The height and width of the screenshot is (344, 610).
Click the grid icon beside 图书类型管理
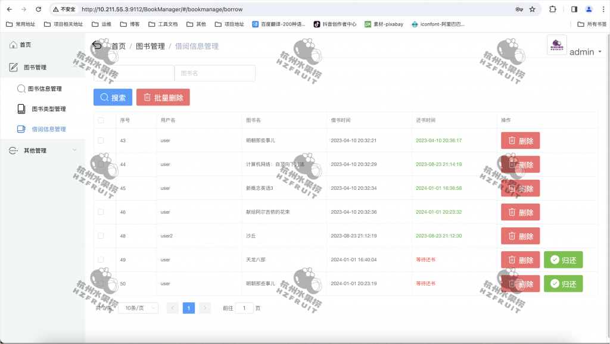pyautogui.click(x=20, y=109)
